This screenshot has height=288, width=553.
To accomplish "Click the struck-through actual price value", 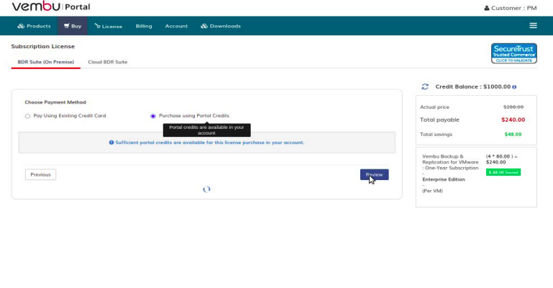I will coord(513,107).
